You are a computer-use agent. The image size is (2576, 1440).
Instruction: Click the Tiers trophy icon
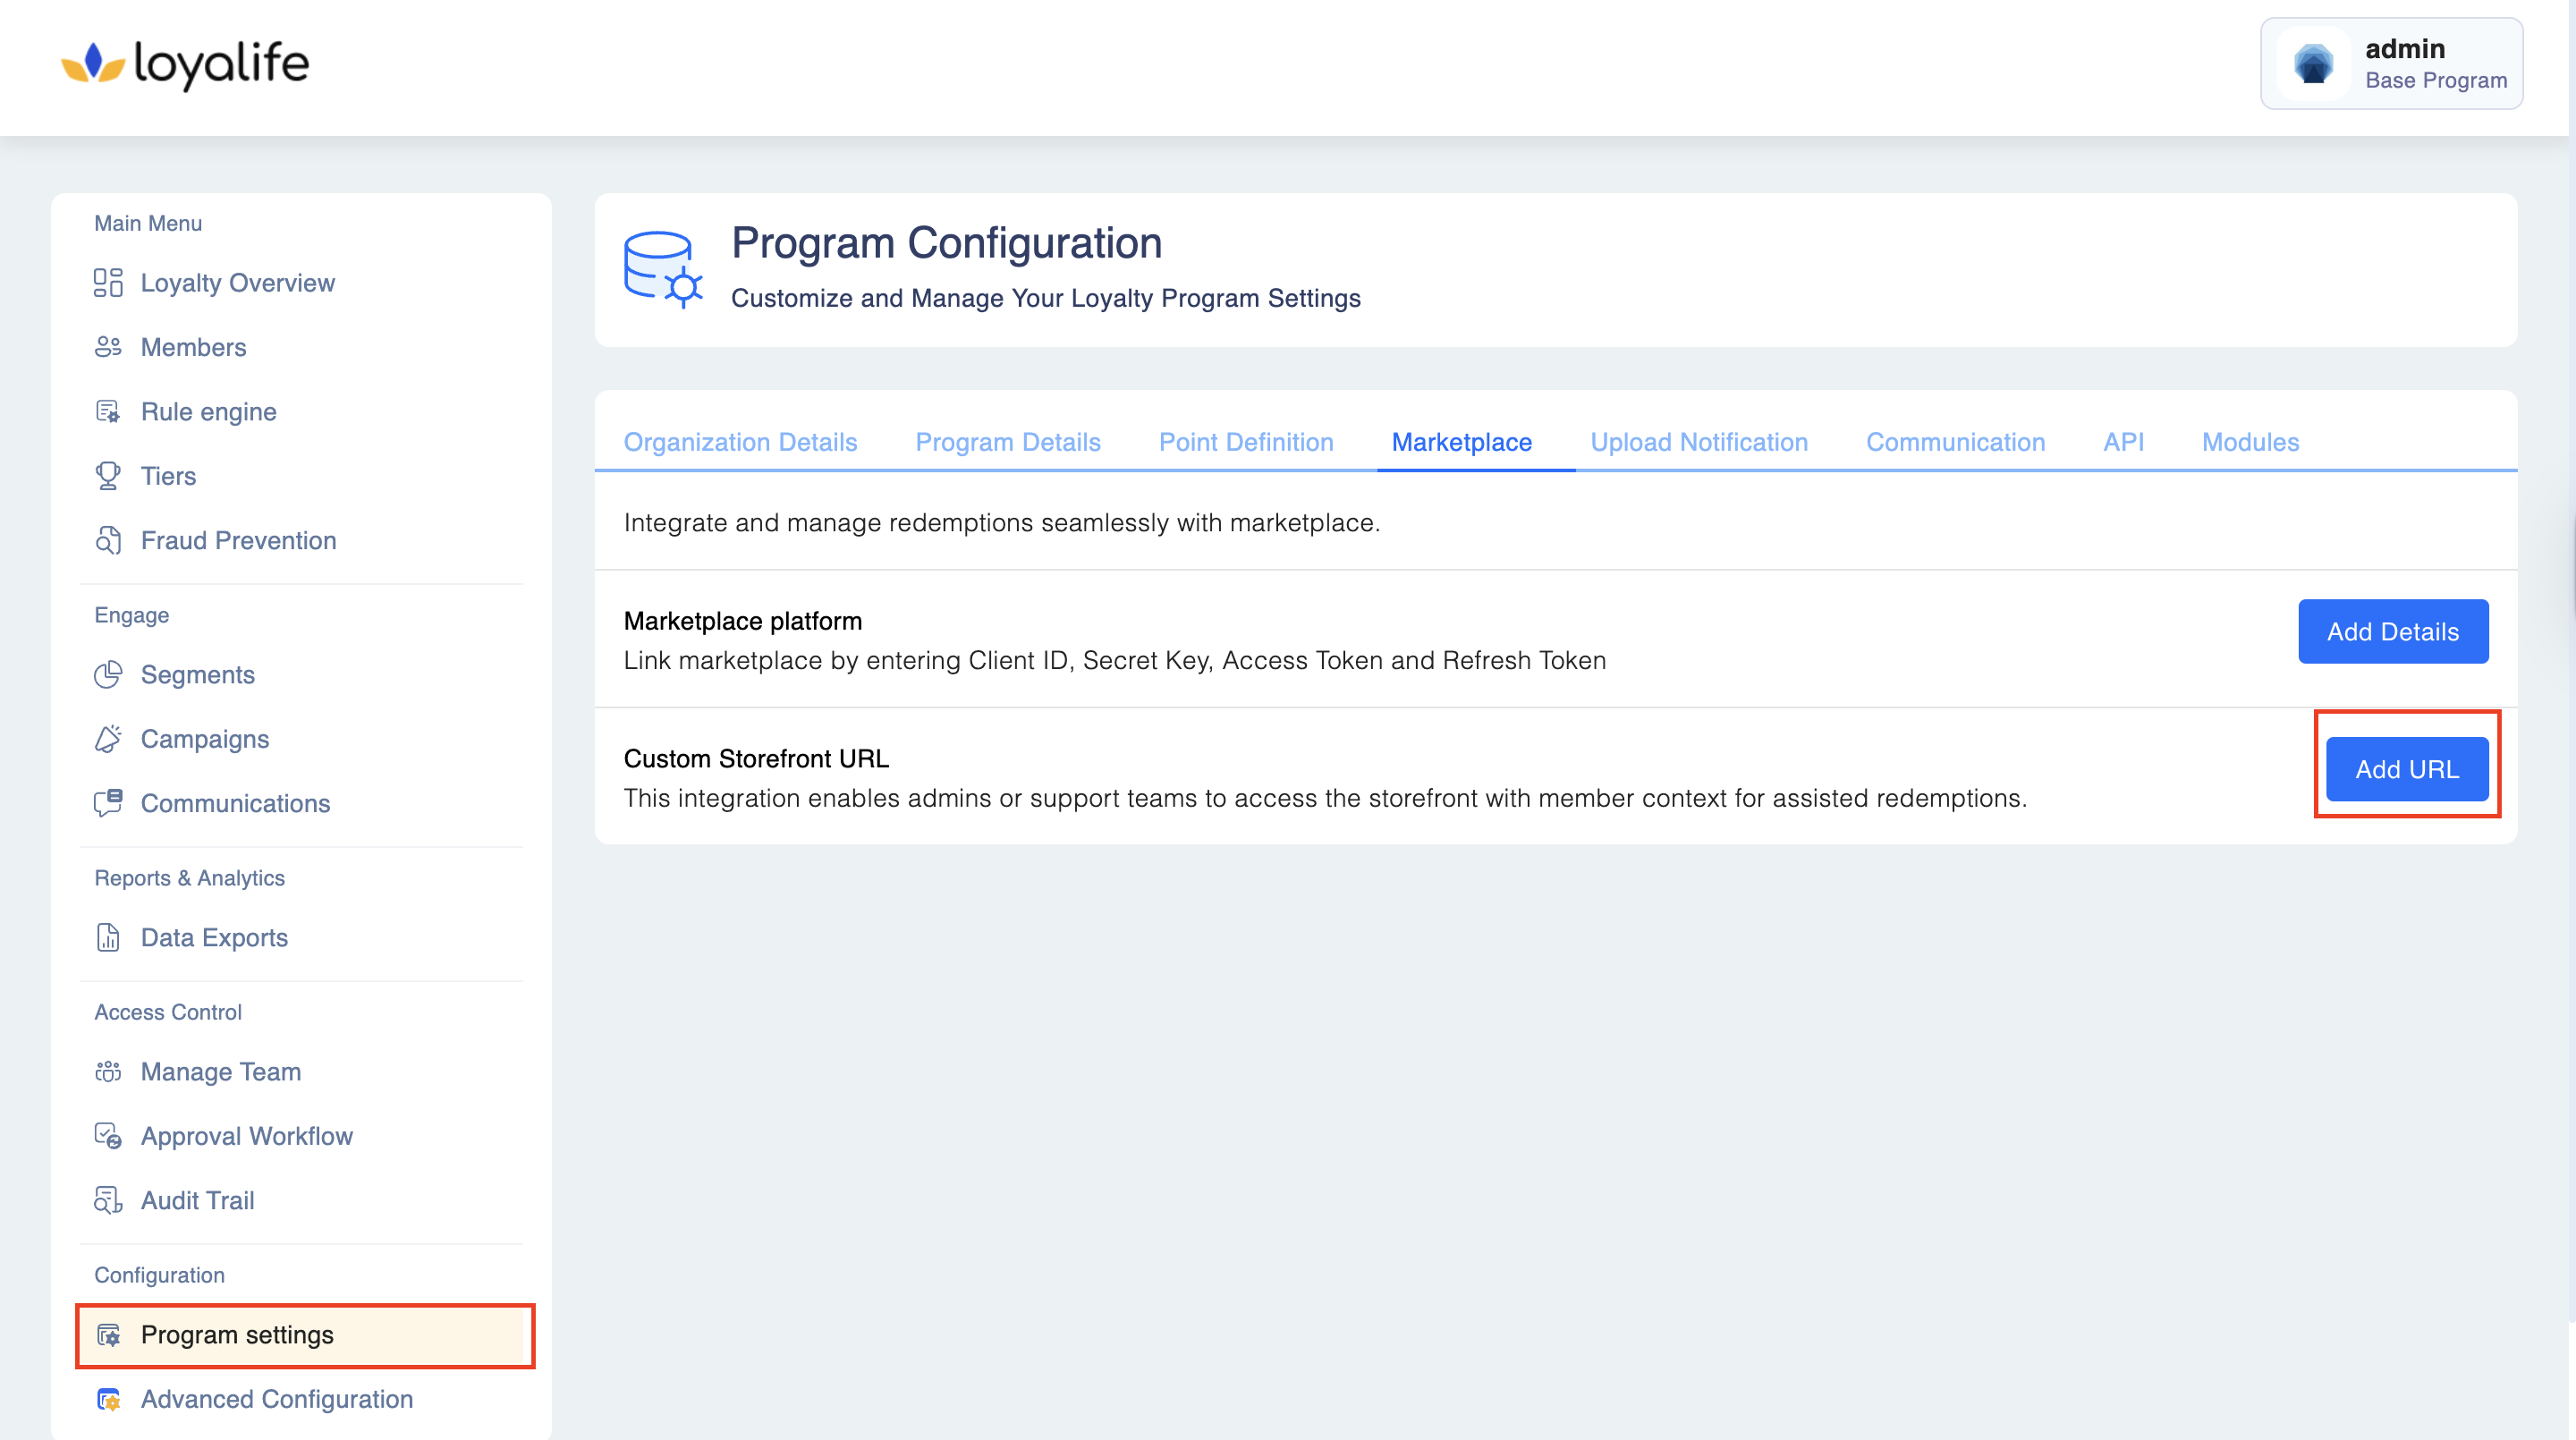[108, 476]
